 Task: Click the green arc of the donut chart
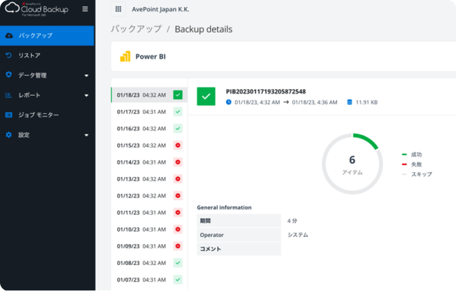point(368,140)
